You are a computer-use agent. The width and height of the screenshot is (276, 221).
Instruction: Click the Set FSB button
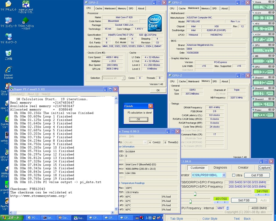coord(244,200)
